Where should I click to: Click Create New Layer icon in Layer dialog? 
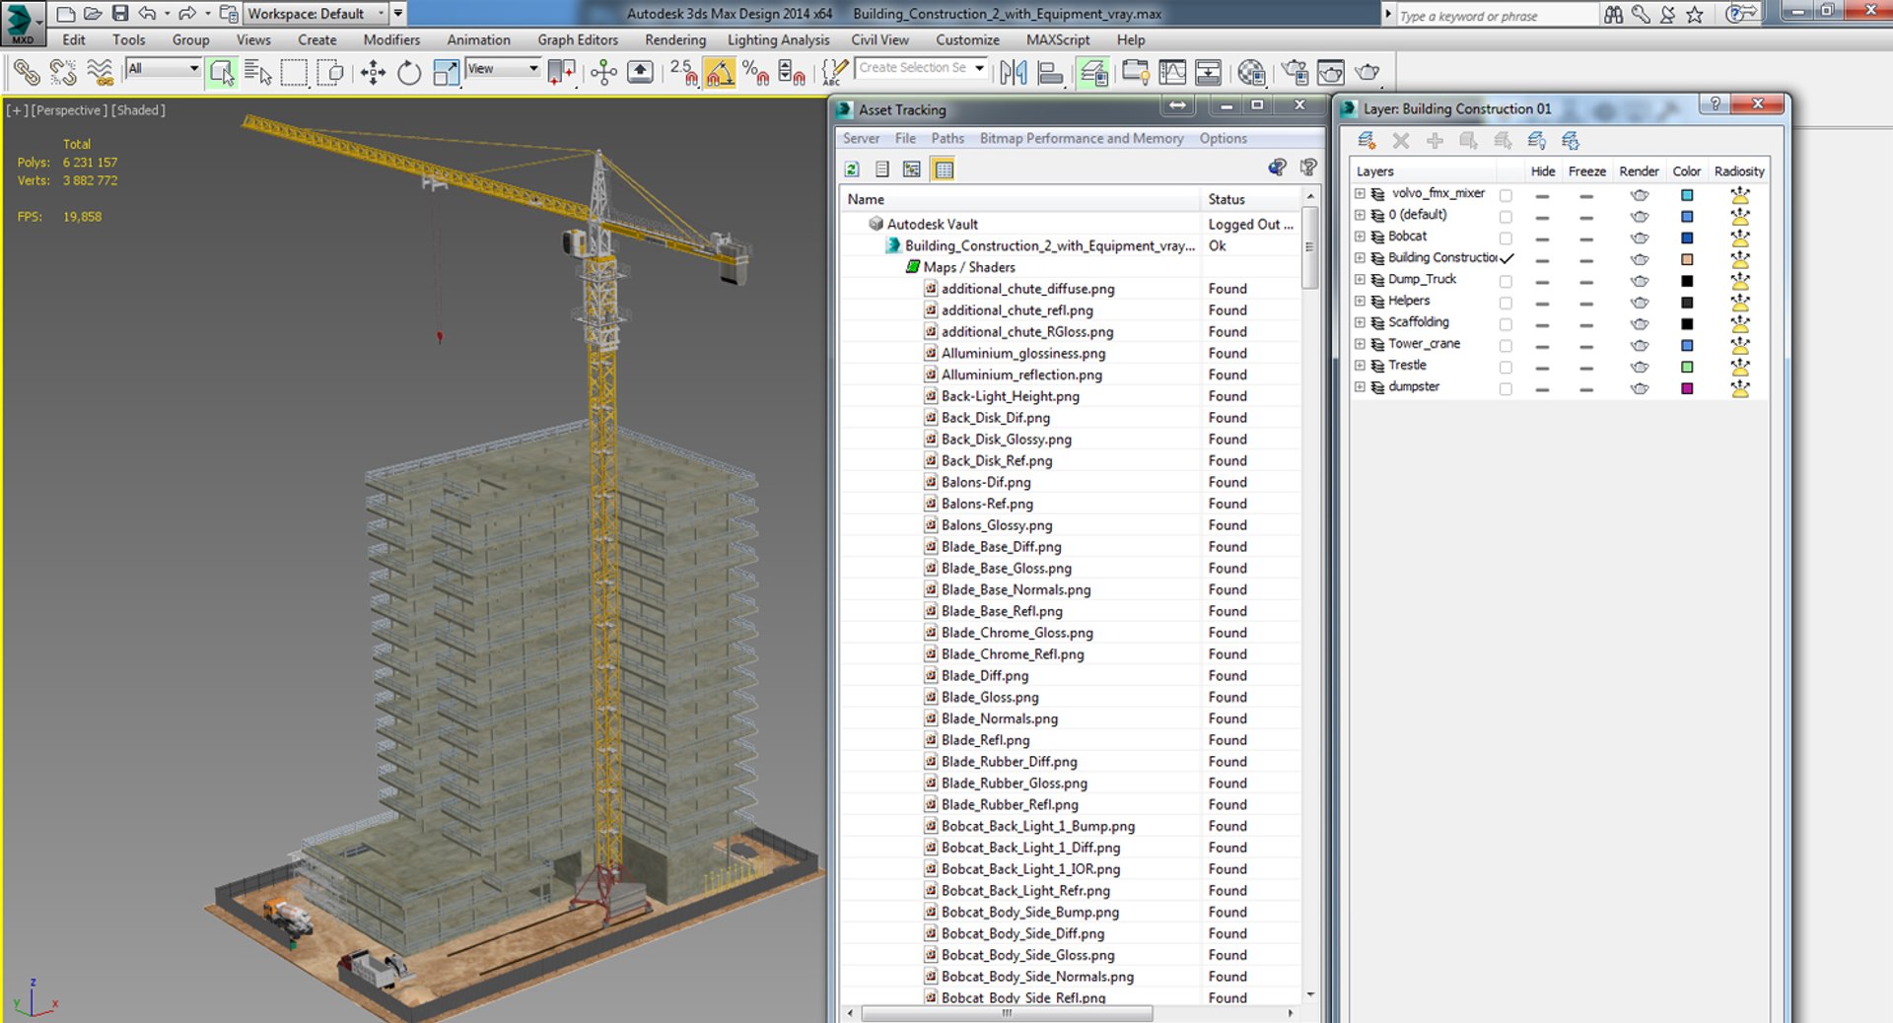tap(1367, 141)
